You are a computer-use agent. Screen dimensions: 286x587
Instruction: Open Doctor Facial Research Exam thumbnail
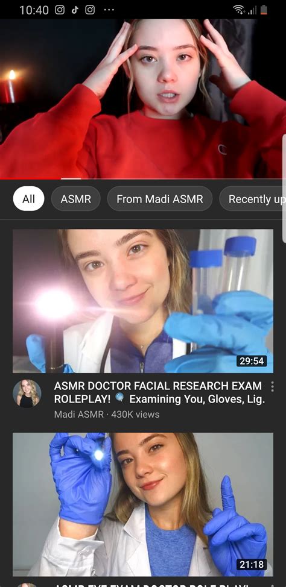pos(143,301)
